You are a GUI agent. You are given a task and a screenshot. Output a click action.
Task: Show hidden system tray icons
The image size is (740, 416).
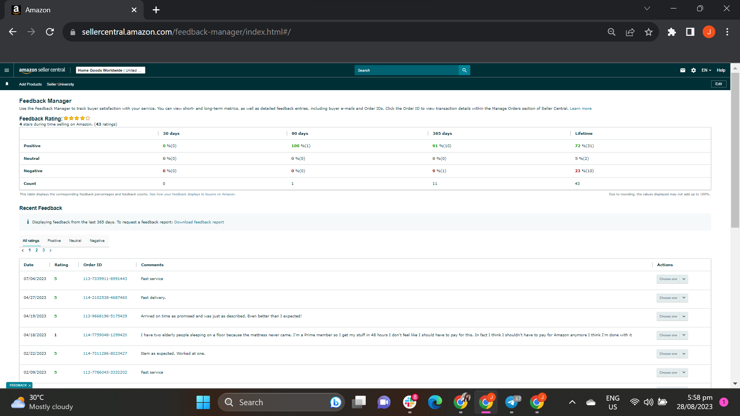pyautogui.click(x=572, y=403)
